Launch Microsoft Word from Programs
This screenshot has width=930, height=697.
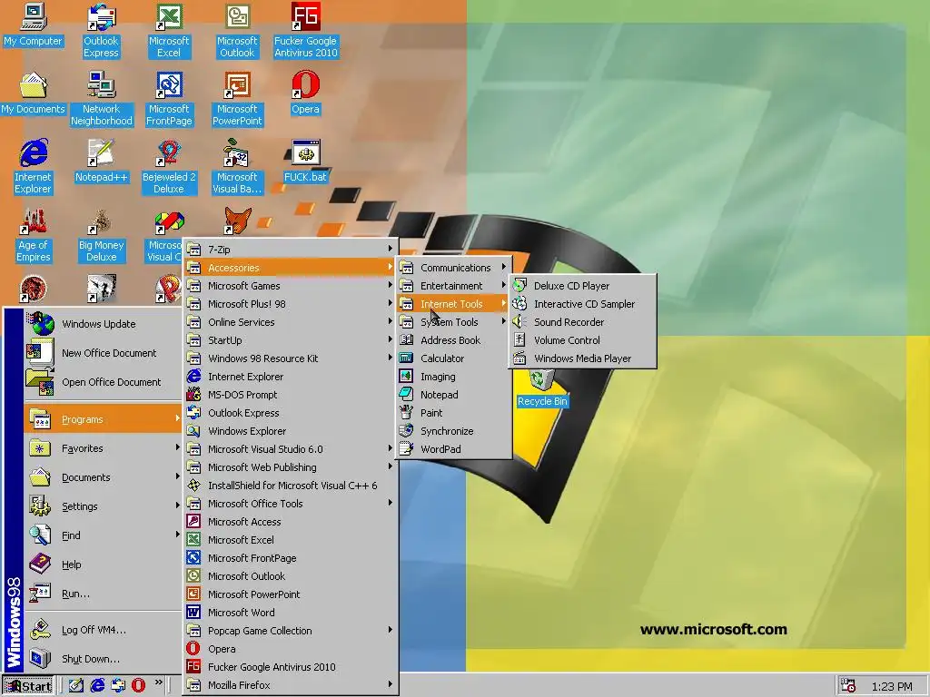coord(290,613)
